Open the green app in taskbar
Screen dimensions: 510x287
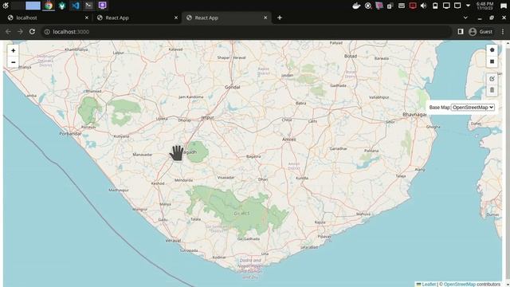pyautogui.click(x=62, y=6)
